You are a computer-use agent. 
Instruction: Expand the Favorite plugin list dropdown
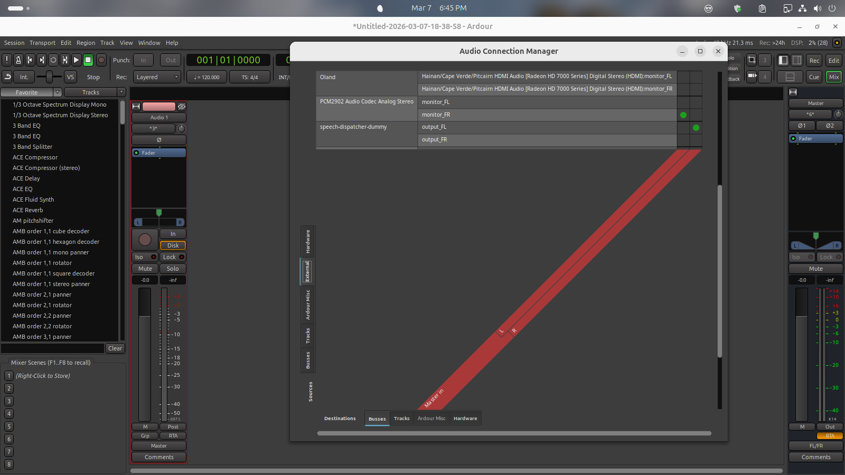tap(58, 92)
